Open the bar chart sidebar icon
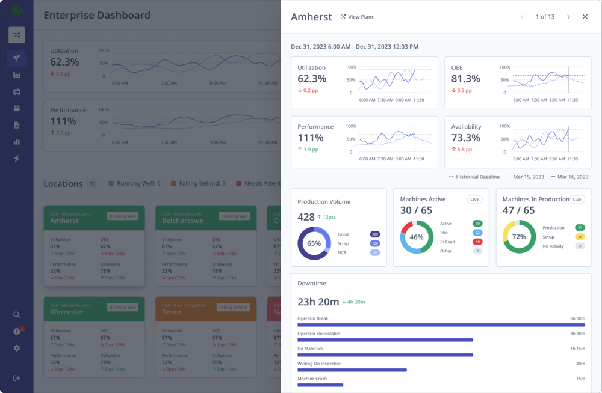 coord(16,142)
